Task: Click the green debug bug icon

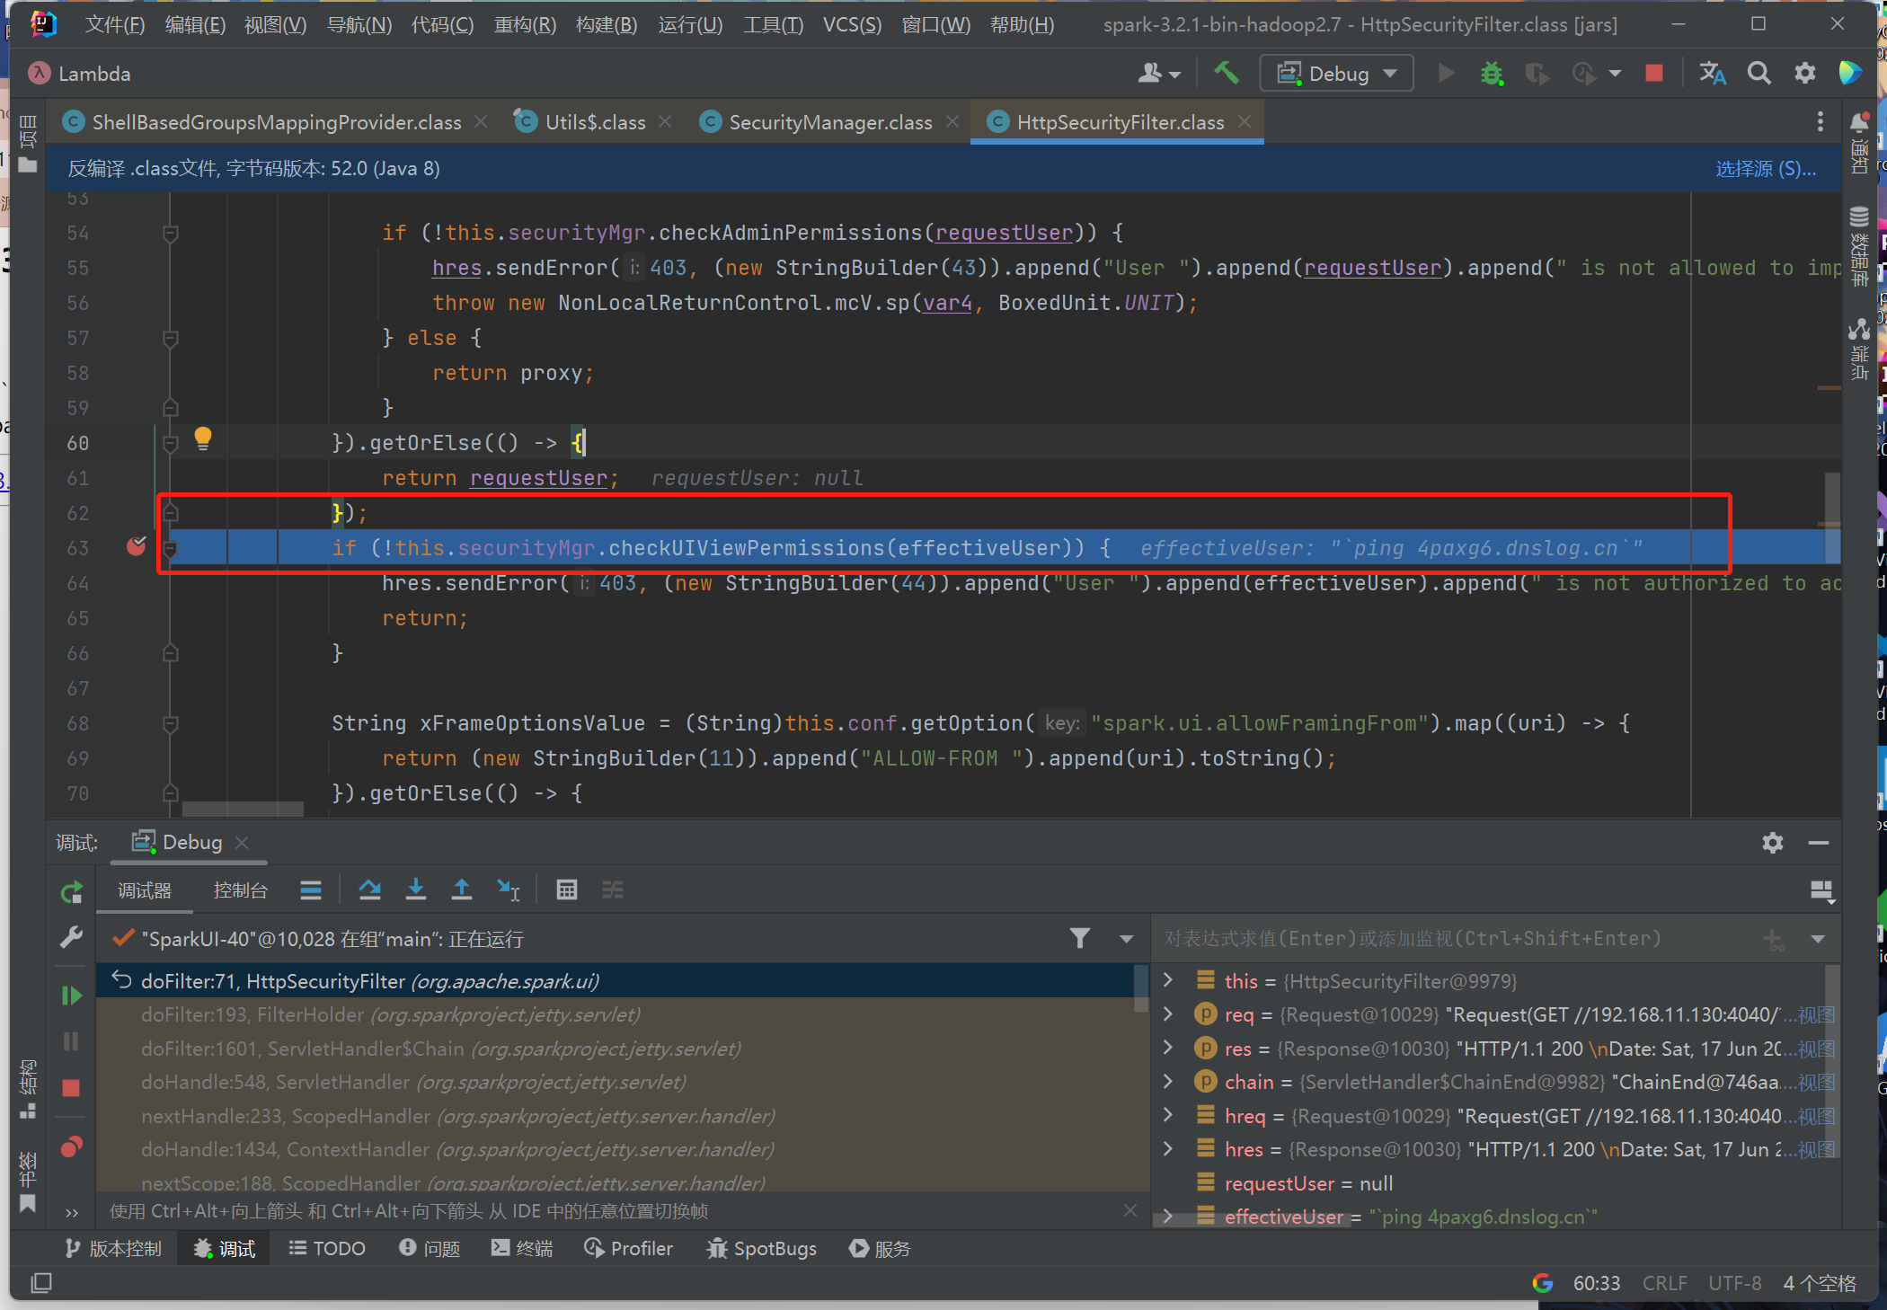Action: tap(1492, 74)
